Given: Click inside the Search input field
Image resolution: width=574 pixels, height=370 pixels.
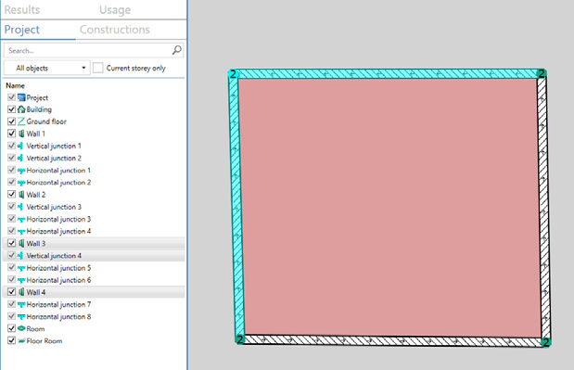Looking at the screenshot, I should (x=88, y=50).
